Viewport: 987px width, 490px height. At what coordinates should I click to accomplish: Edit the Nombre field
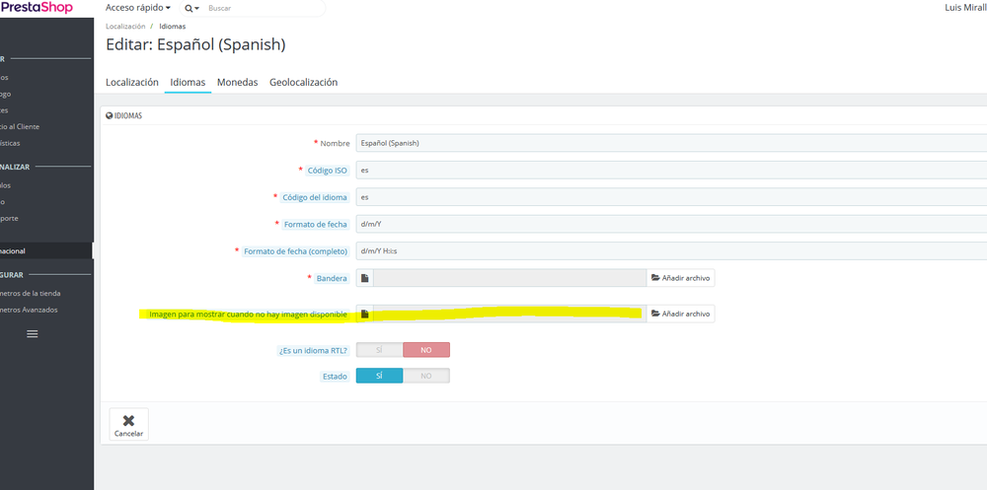tap(671, 143)
